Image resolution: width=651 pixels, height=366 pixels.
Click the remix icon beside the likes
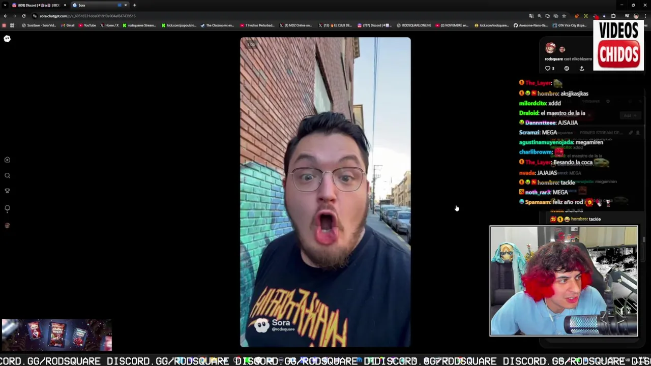567,68
